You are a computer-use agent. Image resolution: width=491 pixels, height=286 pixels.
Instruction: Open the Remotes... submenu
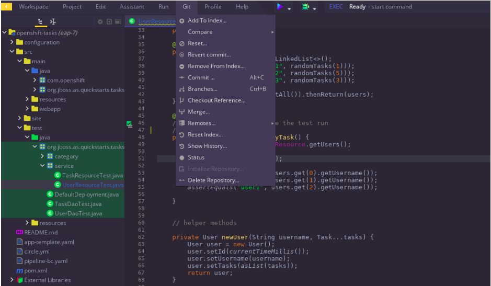(225, 123)
